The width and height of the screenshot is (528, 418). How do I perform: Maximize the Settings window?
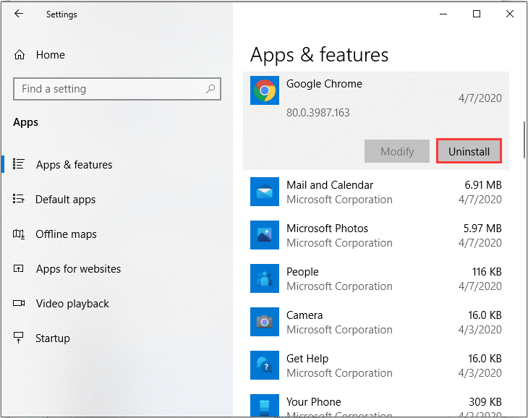pos(477,14)
